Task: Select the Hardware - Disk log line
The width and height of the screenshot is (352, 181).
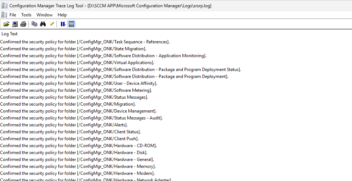Action: pos(74,153)
